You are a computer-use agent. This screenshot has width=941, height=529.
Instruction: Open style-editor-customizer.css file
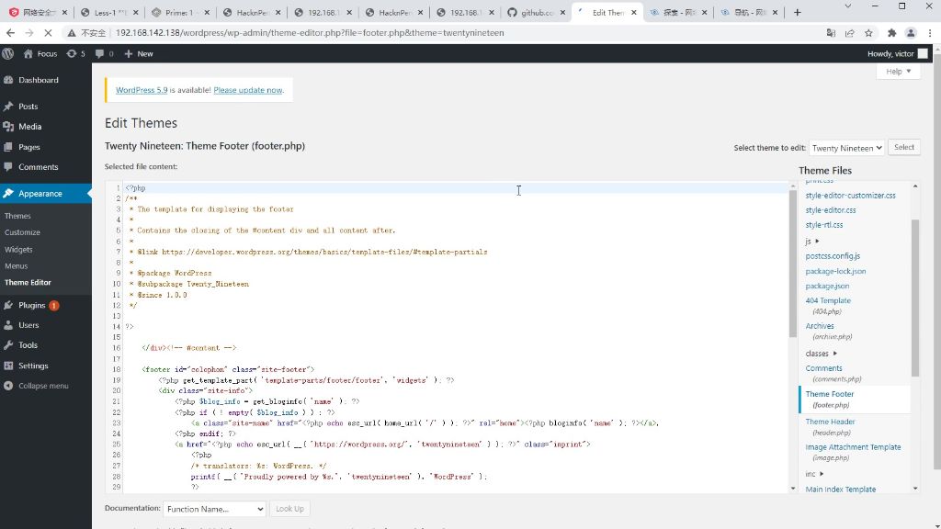pyautogui.click(x=850, y=196)
